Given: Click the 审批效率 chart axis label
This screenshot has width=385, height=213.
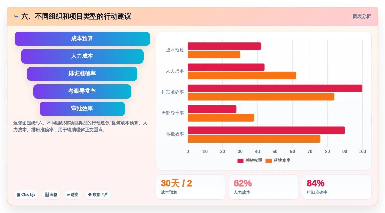Looking at the screenshot, I should pyautogui.click(x=175, y=134).
